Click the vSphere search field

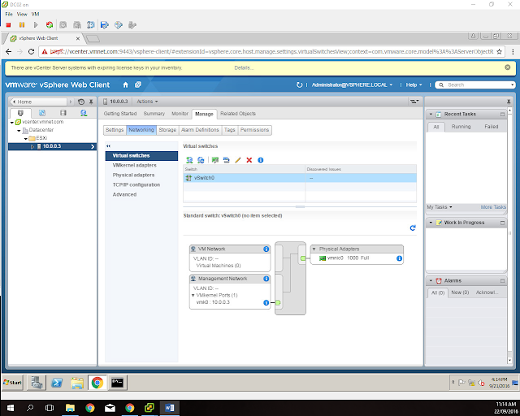coord(475,85)
